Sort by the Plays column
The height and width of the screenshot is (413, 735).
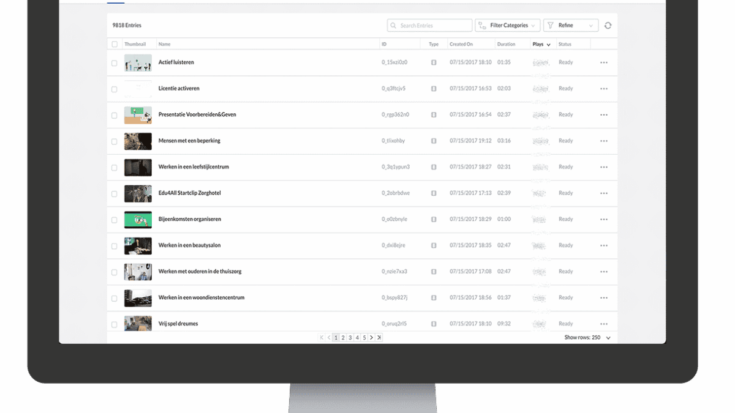pyautogui.click(x=541, y=44)
